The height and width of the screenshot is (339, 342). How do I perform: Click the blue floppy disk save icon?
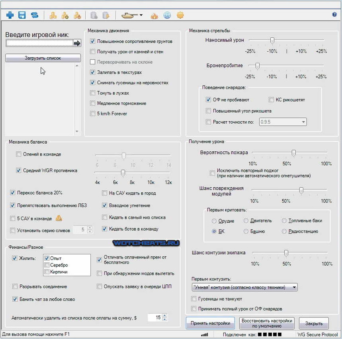[x=22, y=15]
